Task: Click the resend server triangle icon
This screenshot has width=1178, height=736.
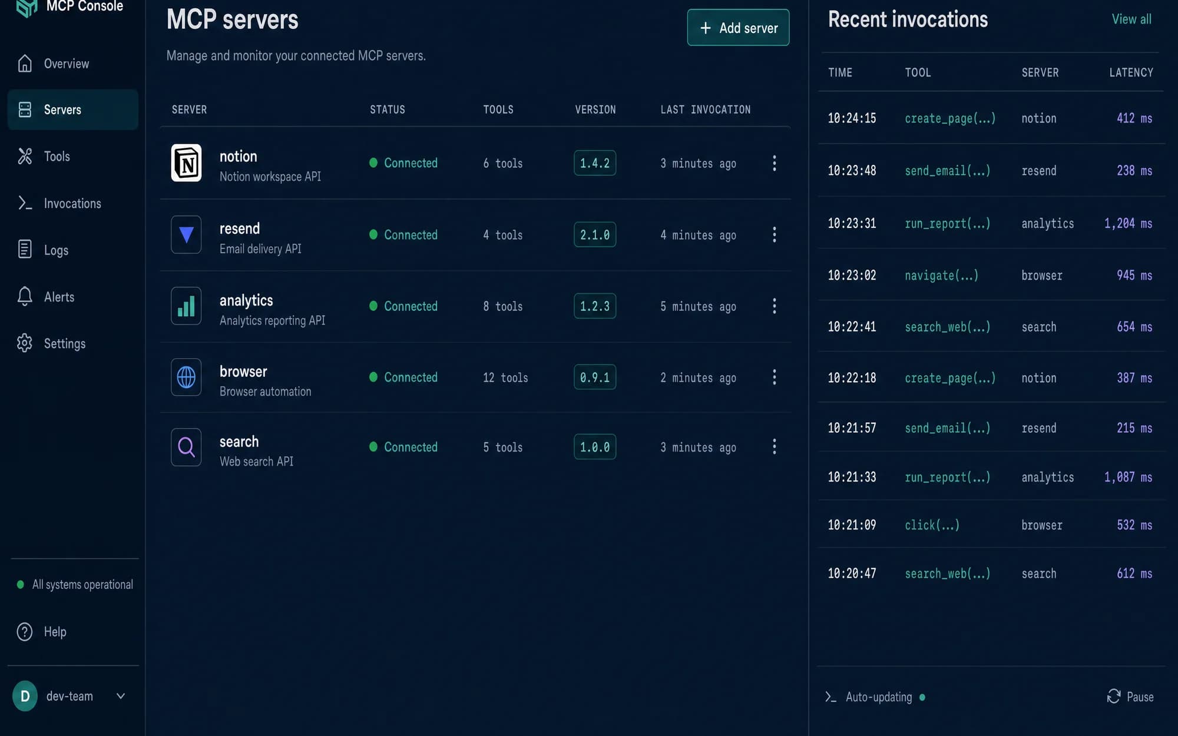Action: pyautogui.click(x=186, y=234)
